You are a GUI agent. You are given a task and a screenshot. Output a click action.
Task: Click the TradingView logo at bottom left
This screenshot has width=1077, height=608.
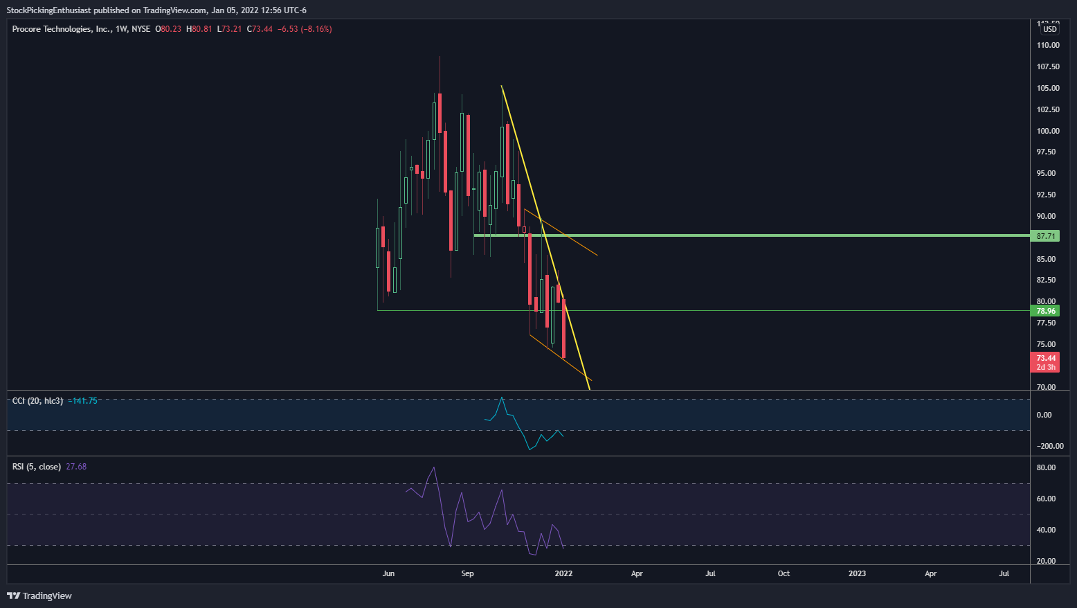39,596
